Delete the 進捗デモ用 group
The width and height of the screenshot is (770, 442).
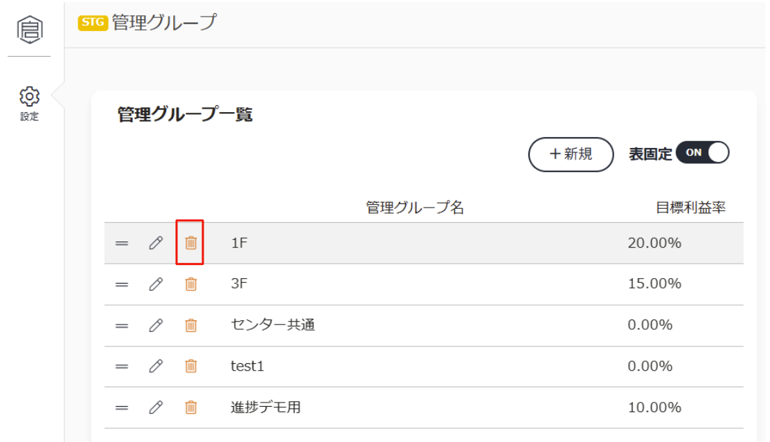click(x=190, y=407)
